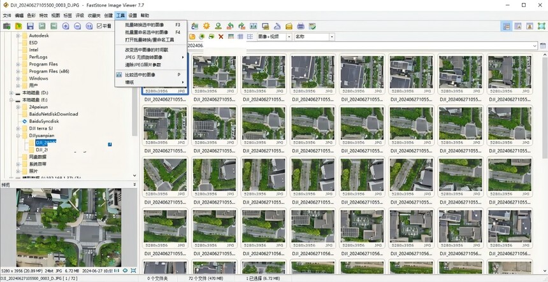Screen dimensions: 548x282
Task: Select the BaiduNetdiskDownload folder
Action: 54,114
